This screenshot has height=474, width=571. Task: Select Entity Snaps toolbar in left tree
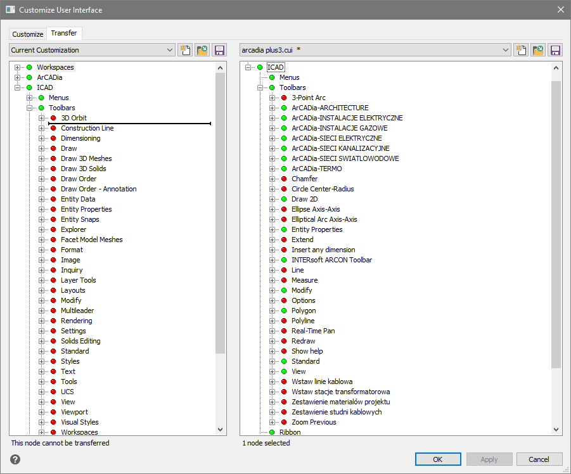point(80,219)
